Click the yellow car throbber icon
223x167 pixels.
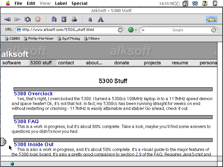tap(212, 19)
